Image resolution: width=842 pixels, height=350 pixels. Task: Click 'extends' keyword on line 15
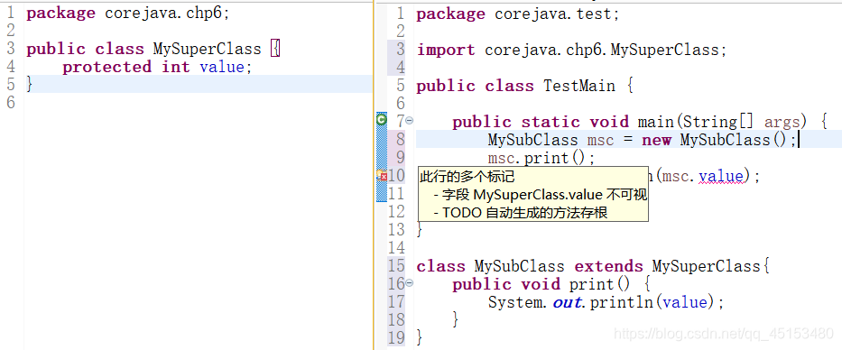point(608,266)
